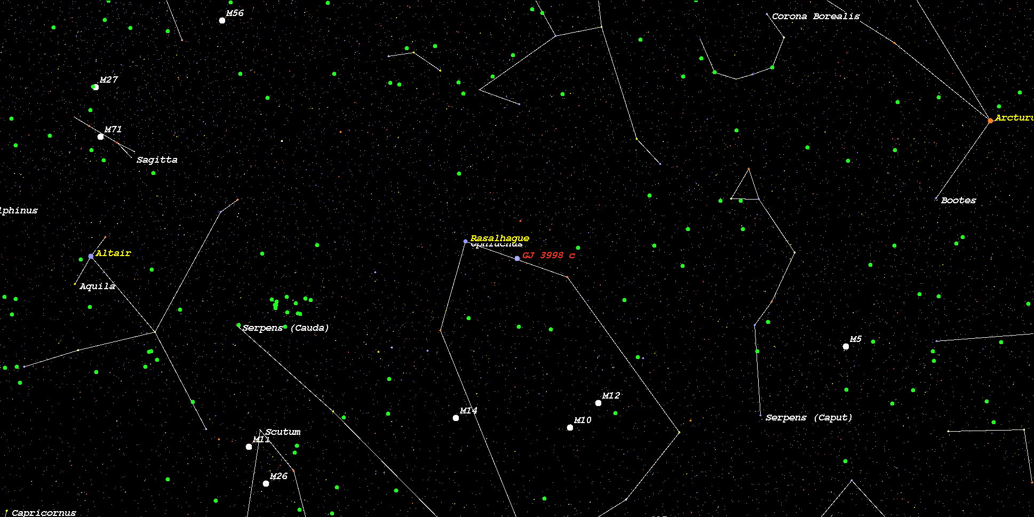Select the M12 white marker

598,403
